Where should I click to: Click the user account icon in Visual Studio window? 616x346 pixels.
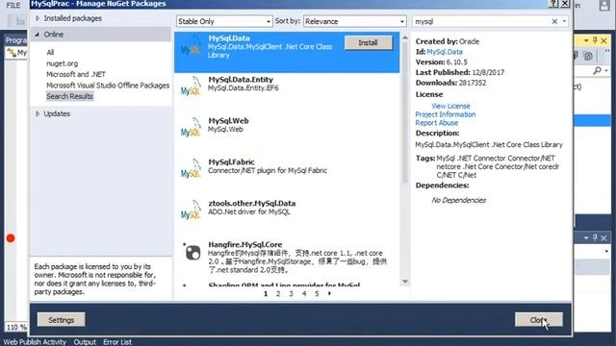coord(604,6)
